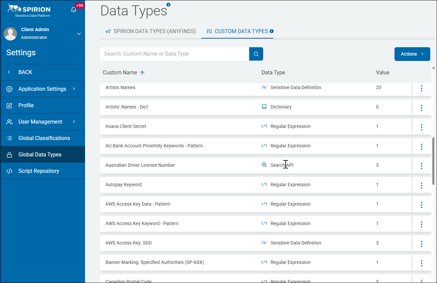
Task: Click the vertical scrollbar of the table
Action: [x=433, y=161]
